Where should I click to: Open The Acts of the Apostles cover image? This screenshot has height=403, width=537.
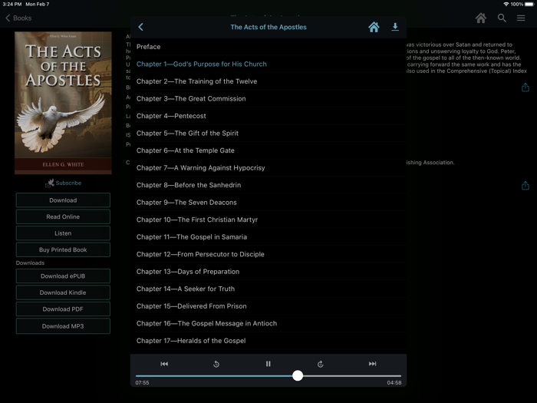coord(63,103)
